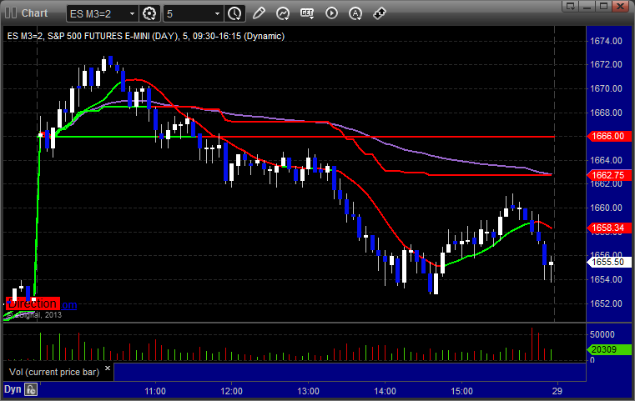
Task: Toggle the Dyn dynamic mode label
Action: pyautogui.click(x=13, y=389)
